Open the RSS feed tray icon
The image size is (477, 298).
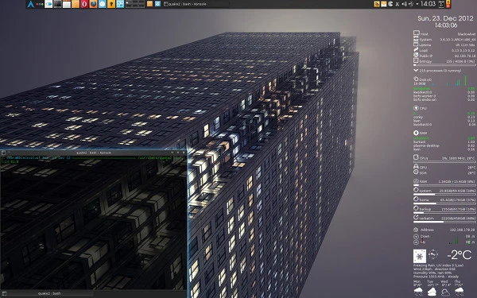click(377, 4)
